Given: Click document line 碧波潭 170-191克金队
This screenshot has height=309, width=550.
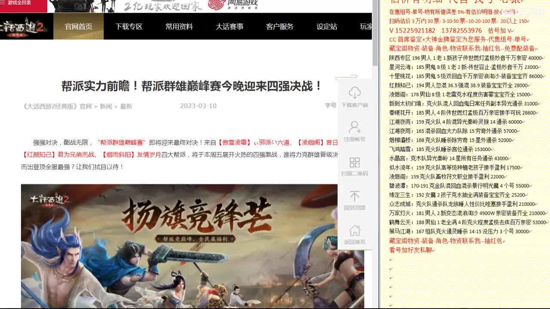Looking at the screenshot, I should pos(460,186).
